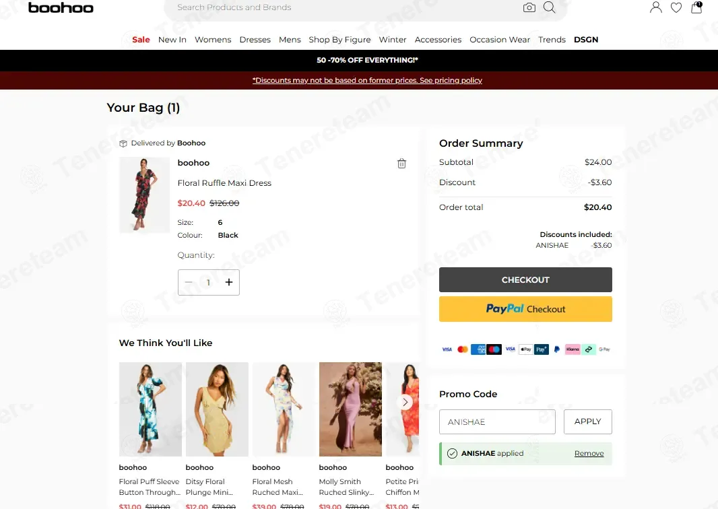Click the APPLY promo code button
The height and width of the screenshot is (509, 718).
click(x=587, y=421)
